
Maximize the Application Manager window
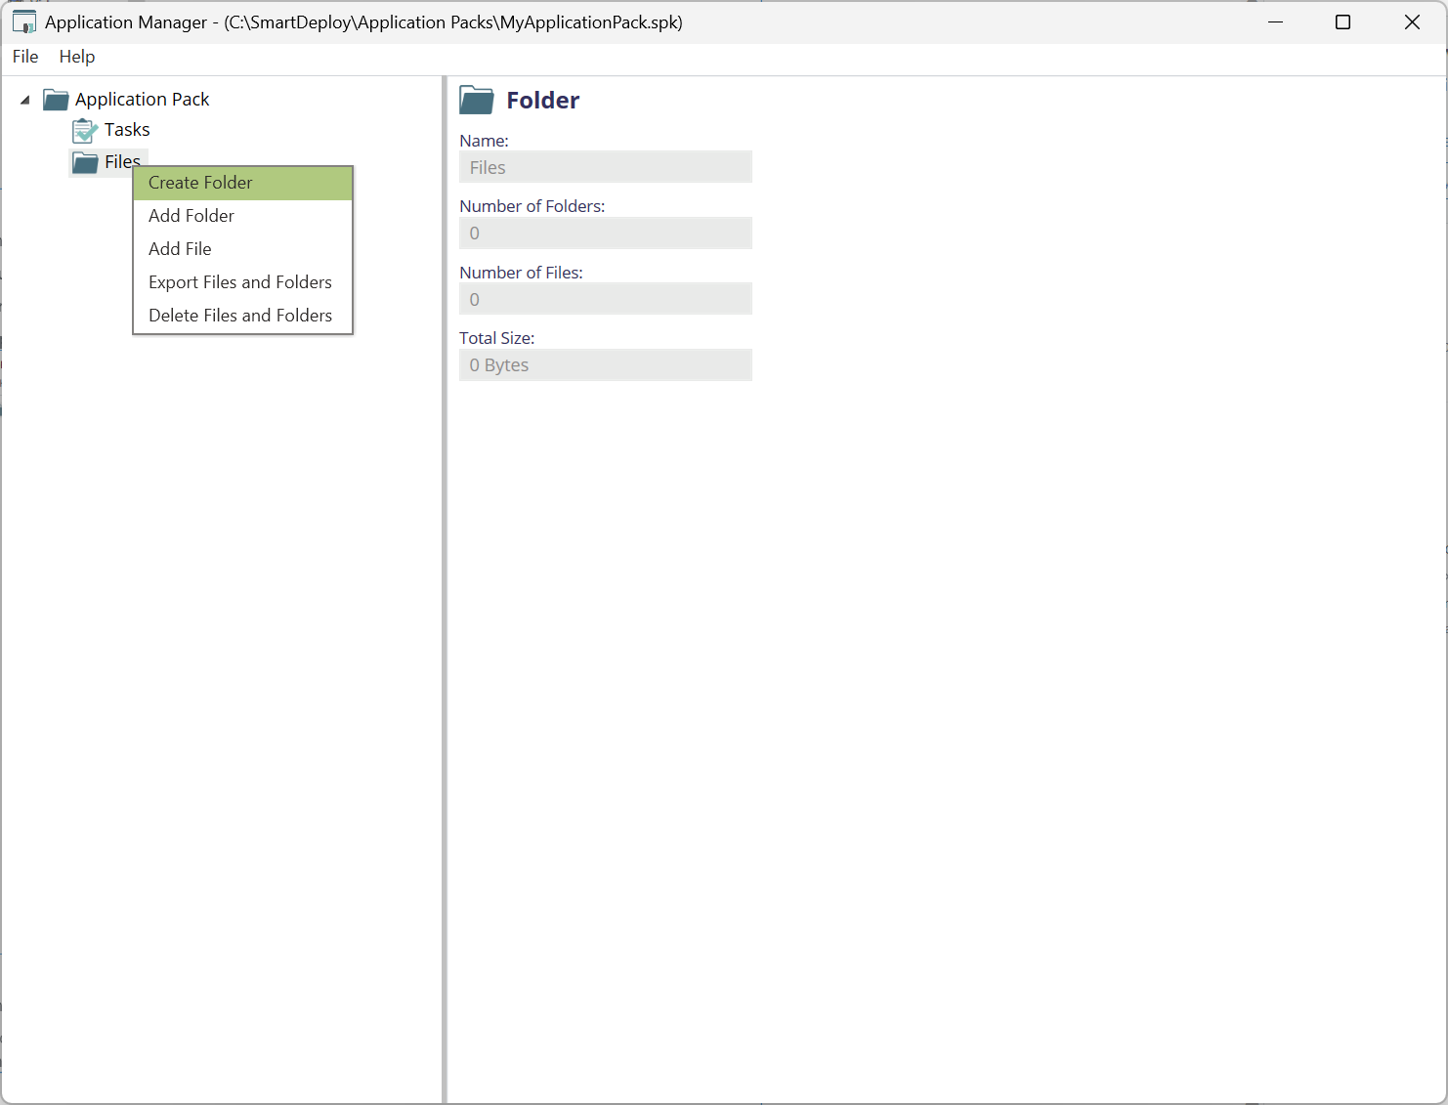coord(1342,22)
